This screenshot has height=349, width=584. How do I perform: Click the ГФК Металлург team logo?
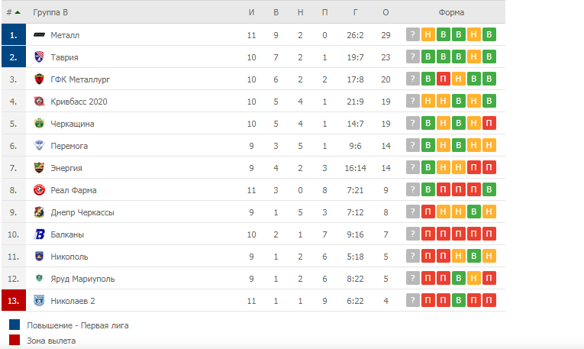coord(40,79)
